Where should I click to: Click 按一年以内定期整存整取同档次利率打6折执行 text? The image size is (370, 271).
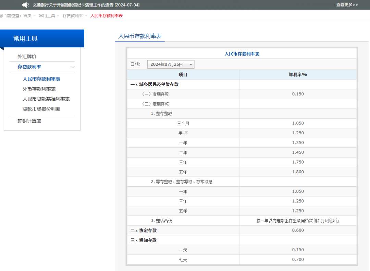point(298,221)
